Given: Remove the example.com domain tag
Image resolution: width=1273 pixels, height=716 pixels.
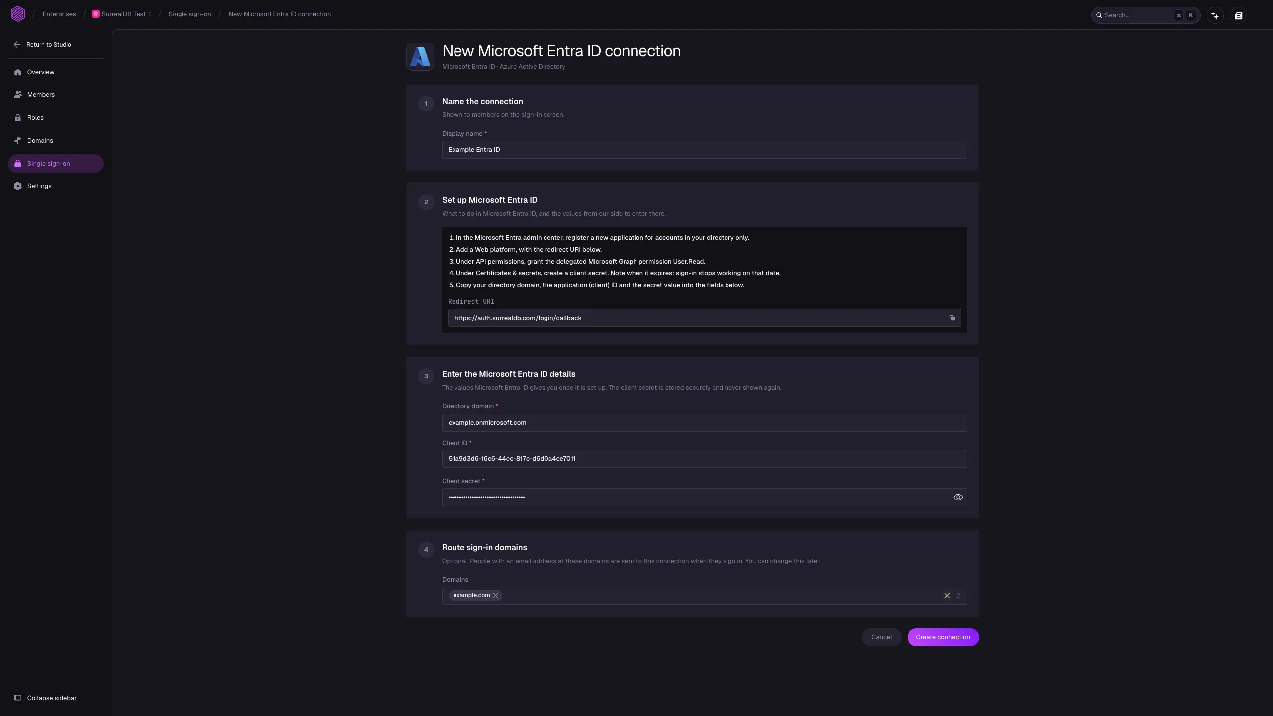Looking at the screenshot, I should coord(495,596).
